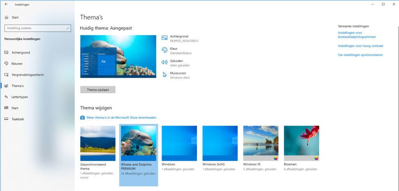Click '6 afbeeldingen, geluiden' text
The image size is (399, 191).
pos(300,170)
